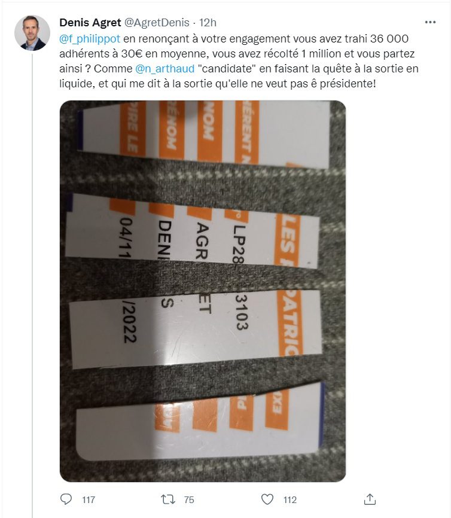Open the three-dot more options menu

click(430, 22)
